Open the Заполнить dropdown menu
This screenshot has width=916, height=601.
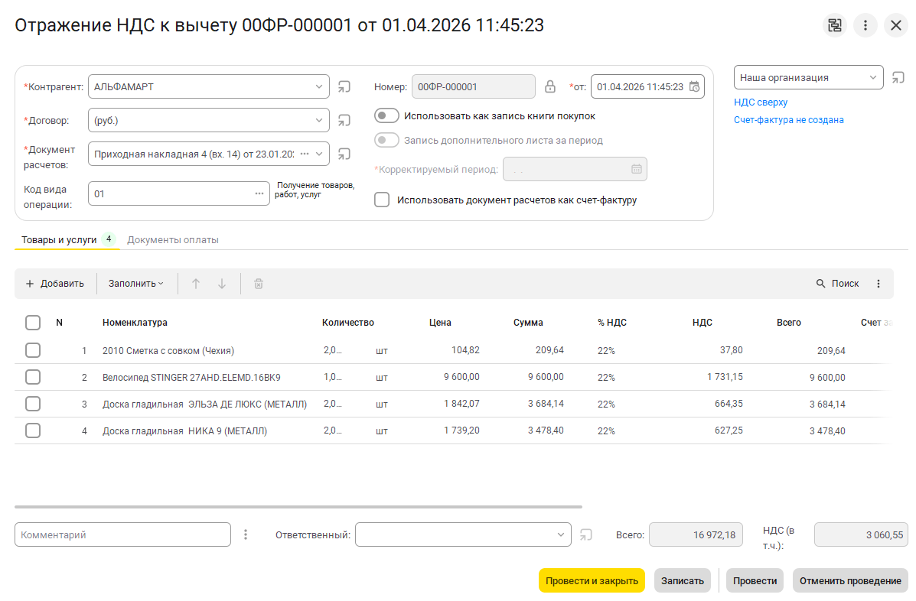coord(135,284)
